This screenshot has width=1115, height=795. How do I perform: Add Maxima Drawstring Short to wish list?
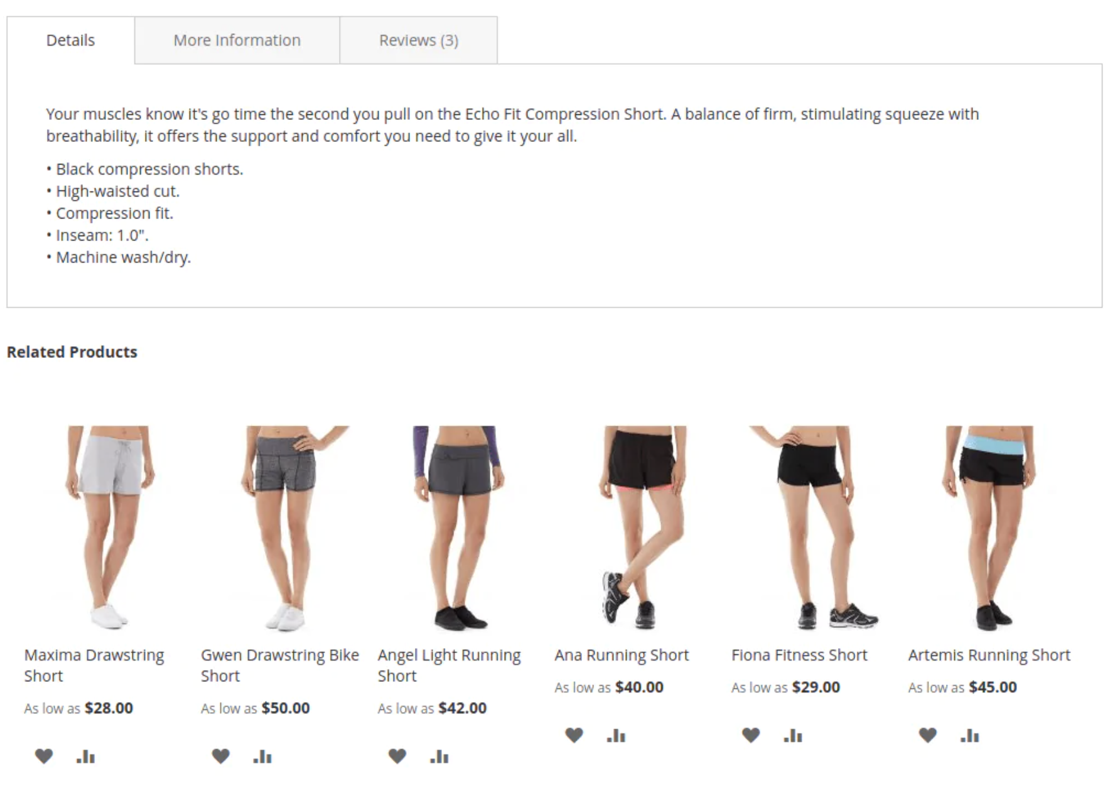click(x=44, y=756)
